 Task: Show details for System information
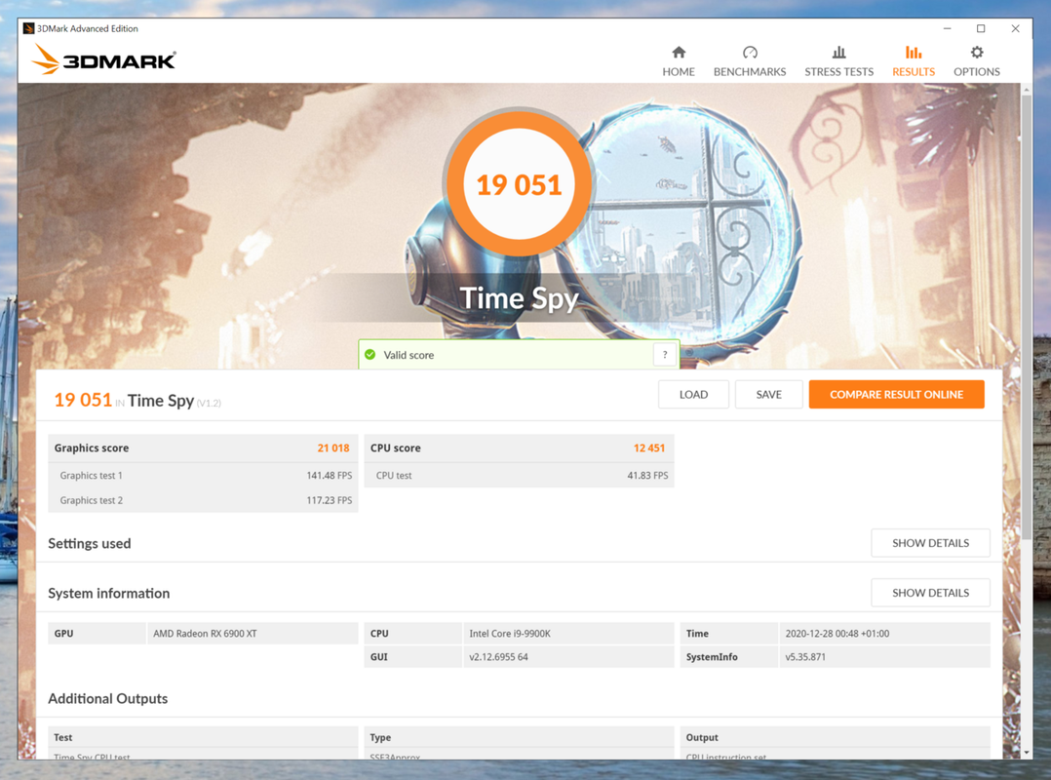930,593
